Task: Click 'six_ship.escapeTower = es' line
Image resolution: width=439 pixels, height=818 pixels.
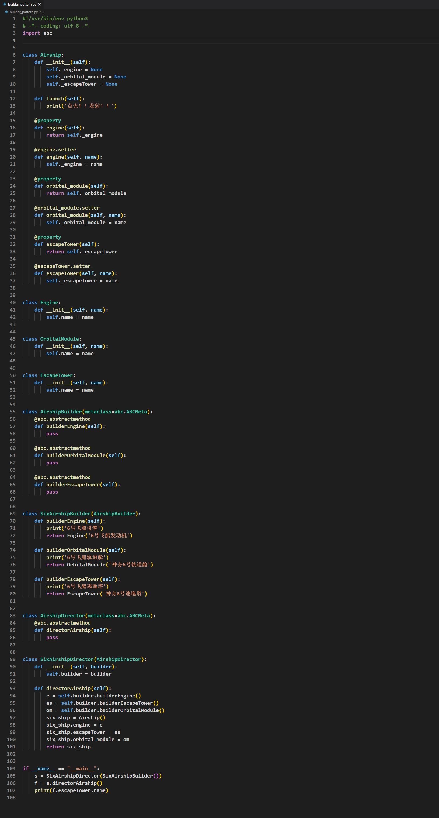Action: 83,732
